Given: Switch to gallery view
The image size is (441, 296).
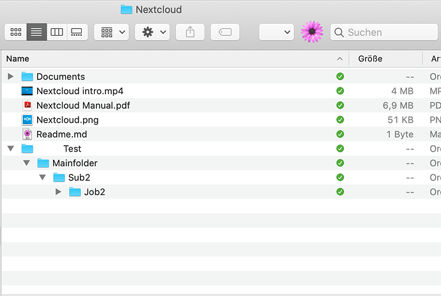Looking at the screenshot, I should click(77, 32).
